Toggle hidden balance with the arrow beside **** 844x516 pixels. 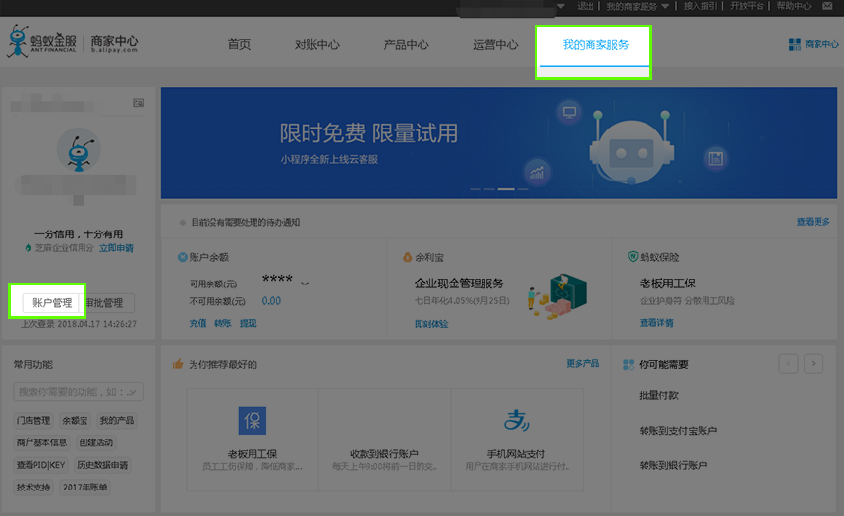coord(305,284)
